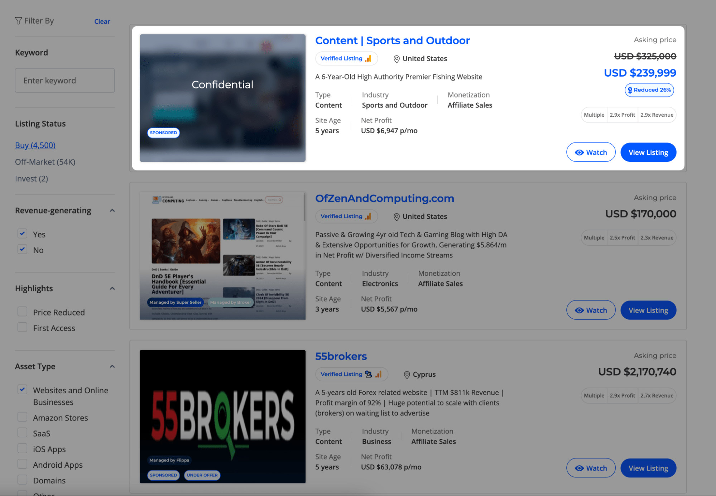Screen dimensions: 716x496
Task: Click location pin on Sports and Outdoor listing
Action: tap(397, 59)
